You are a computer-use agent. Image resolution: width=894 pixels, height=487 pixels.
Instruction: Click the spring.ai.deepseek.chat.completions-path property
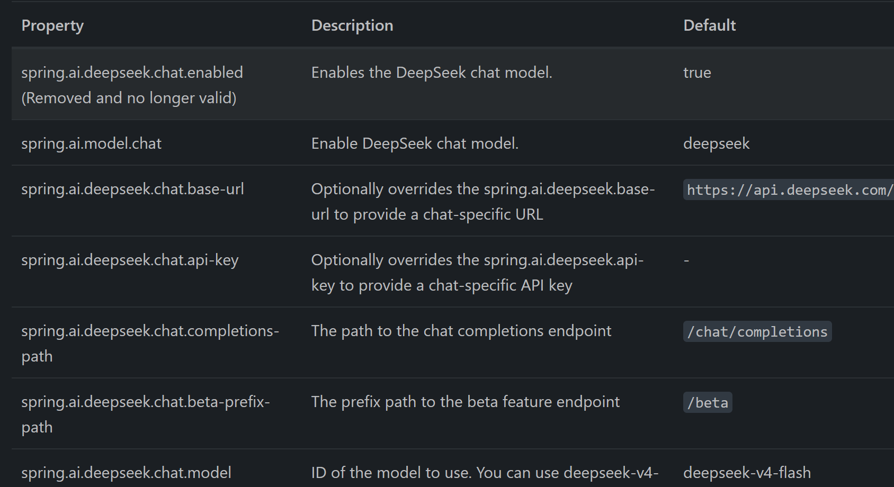tap(150, 343)
